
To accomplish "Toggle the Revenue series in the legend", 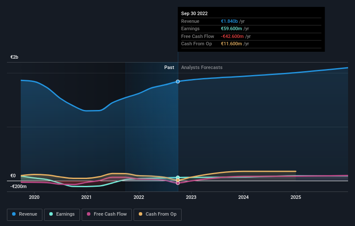I will [x=25, y=214].
